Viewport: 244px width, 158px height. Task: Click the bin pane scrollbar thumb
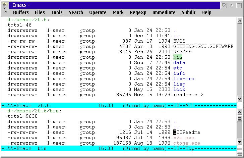point(240,118)
